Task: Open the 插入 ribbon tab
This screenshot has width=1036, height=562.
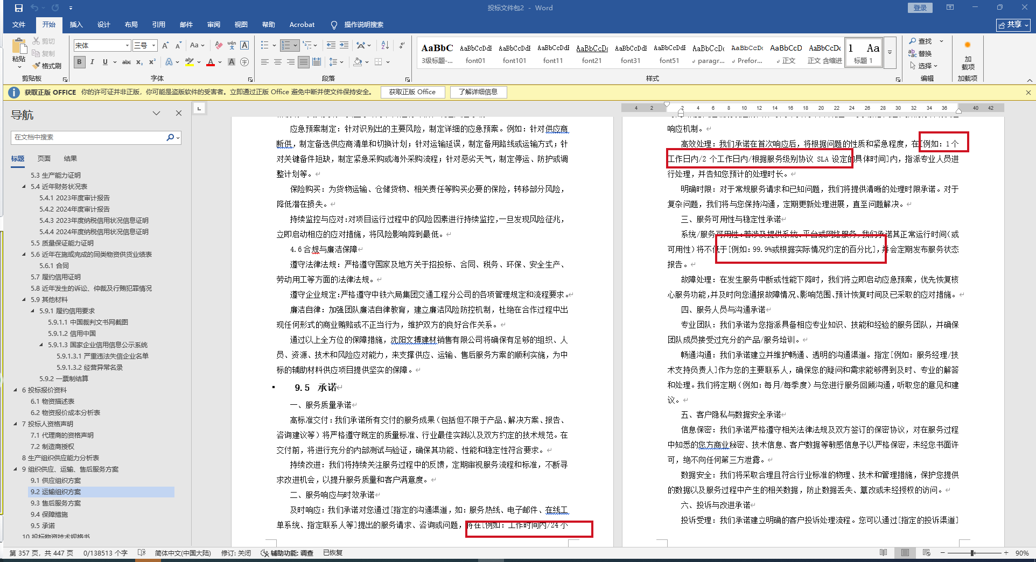Action: coord(76,25)
